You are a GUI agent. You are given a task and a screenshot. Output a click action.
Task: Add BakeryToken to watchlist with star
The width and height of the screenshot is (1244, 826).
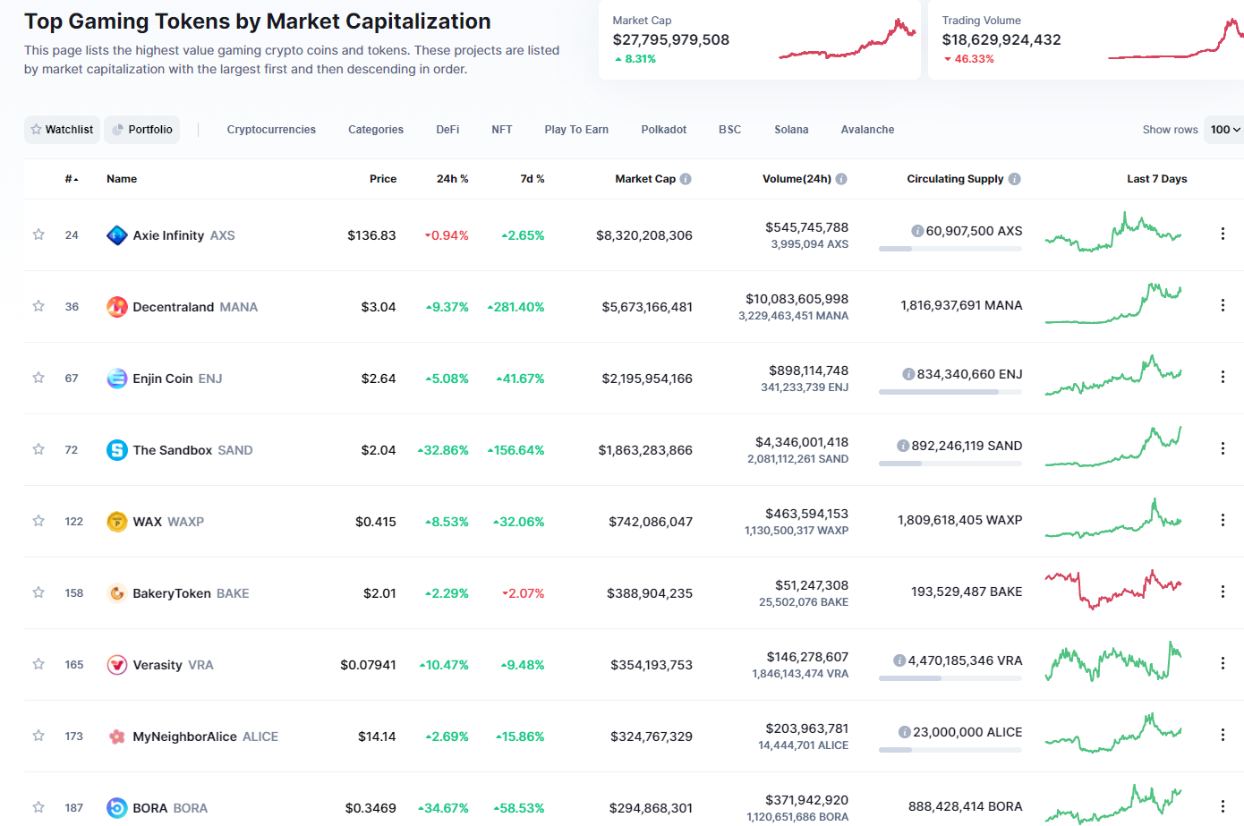tap(38, 592)
